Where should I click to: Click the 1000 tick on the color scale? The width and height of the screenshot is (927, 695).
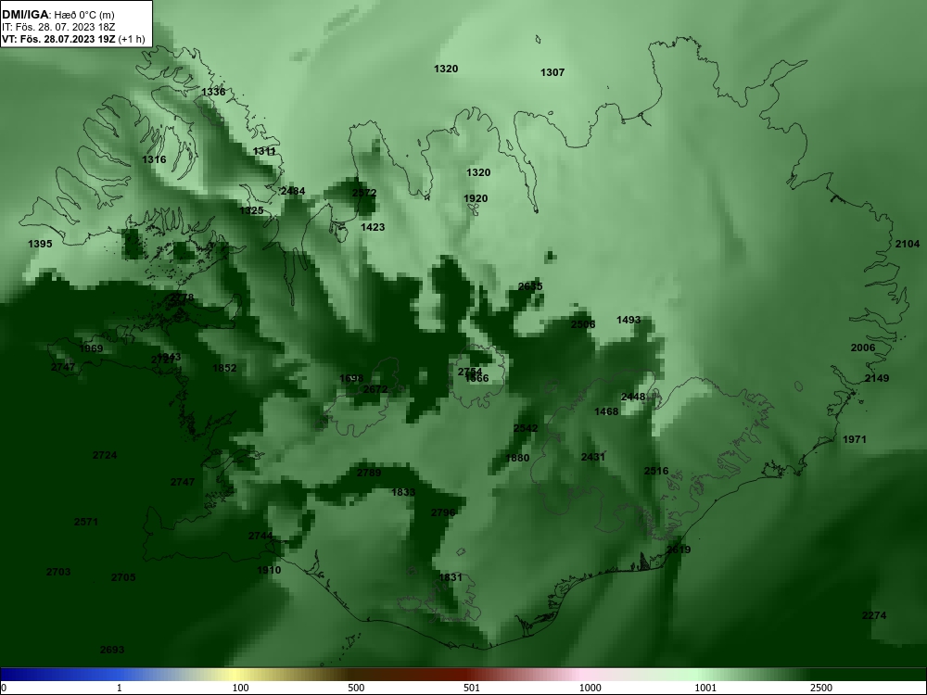pyautogui.click(x=590, y=688)
